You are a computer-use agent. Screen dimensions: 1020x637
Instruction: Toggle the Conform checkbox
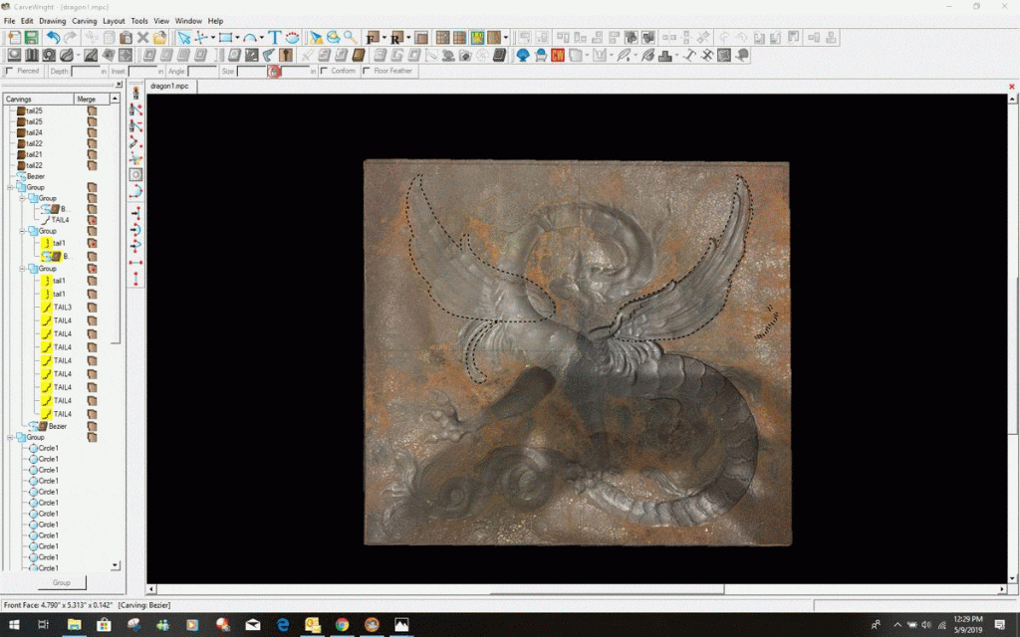(x=325, y=72)
